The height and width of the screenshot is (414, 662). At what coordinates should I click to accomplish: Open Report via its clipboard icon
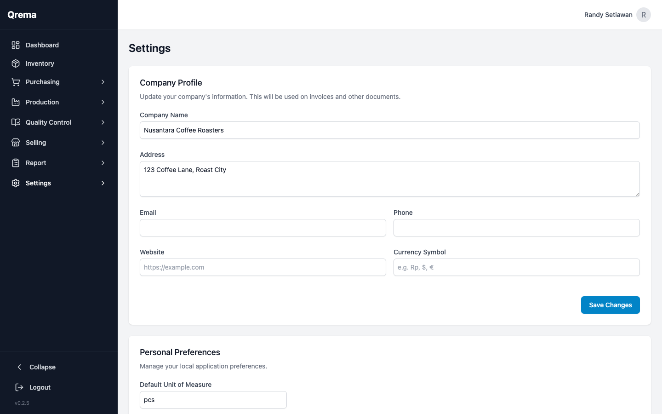(15, 163)
